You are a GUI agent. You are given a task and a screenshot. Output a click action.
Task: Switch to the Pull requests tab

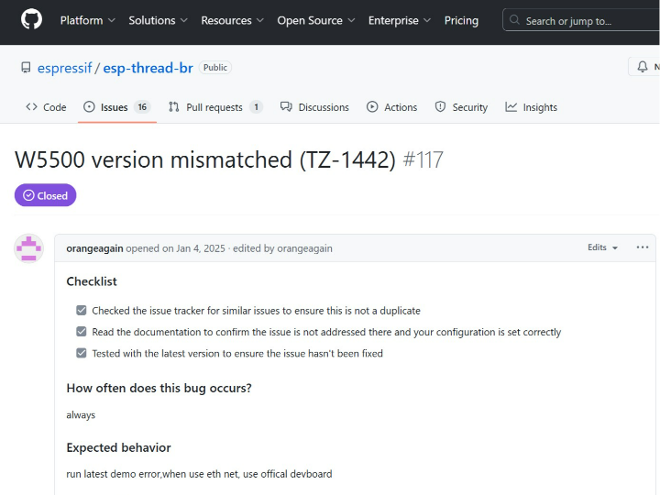(214, 107)
